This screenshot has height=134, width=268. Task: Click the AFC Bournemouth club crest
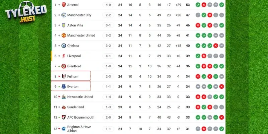tap(64, 117)
